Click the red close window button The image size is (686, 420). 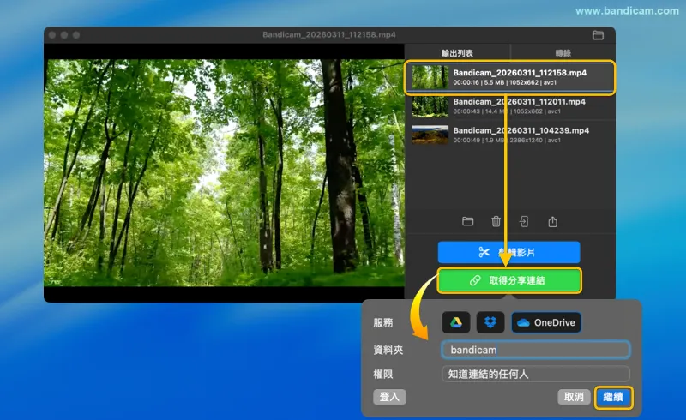[52, 35]
